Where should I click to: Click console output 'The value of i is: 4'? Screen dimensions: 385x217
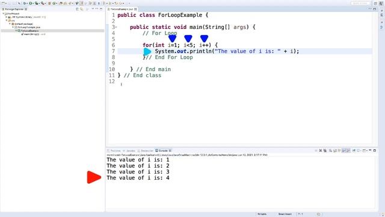(x=138, y=178)
